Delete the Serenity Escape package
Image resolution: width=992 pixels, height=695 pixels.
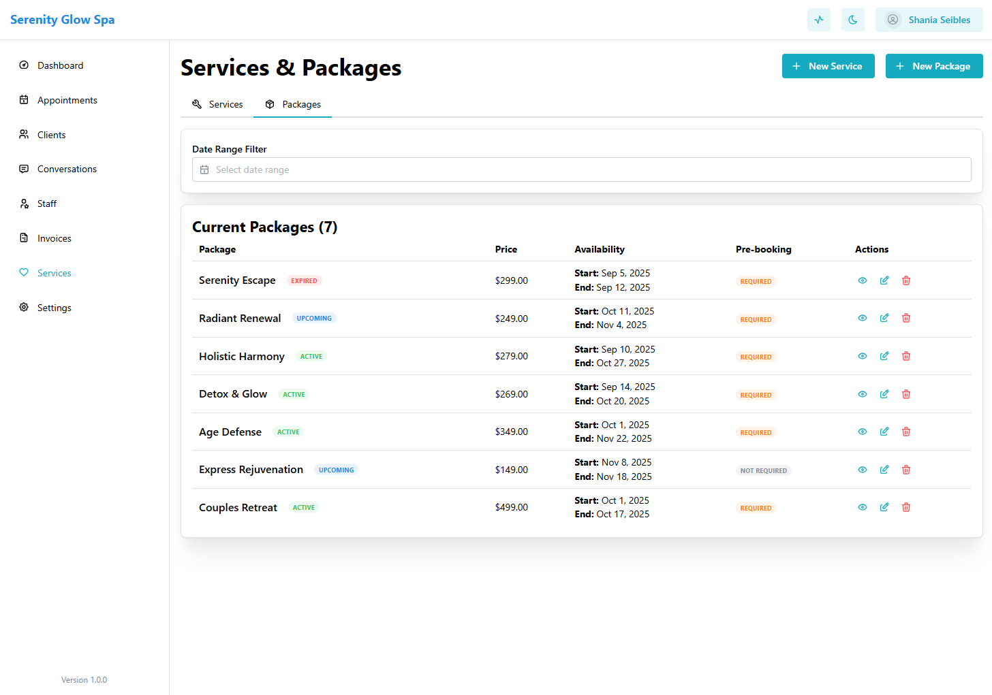[905, 280]
